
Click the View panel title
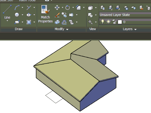click(92, 29)
